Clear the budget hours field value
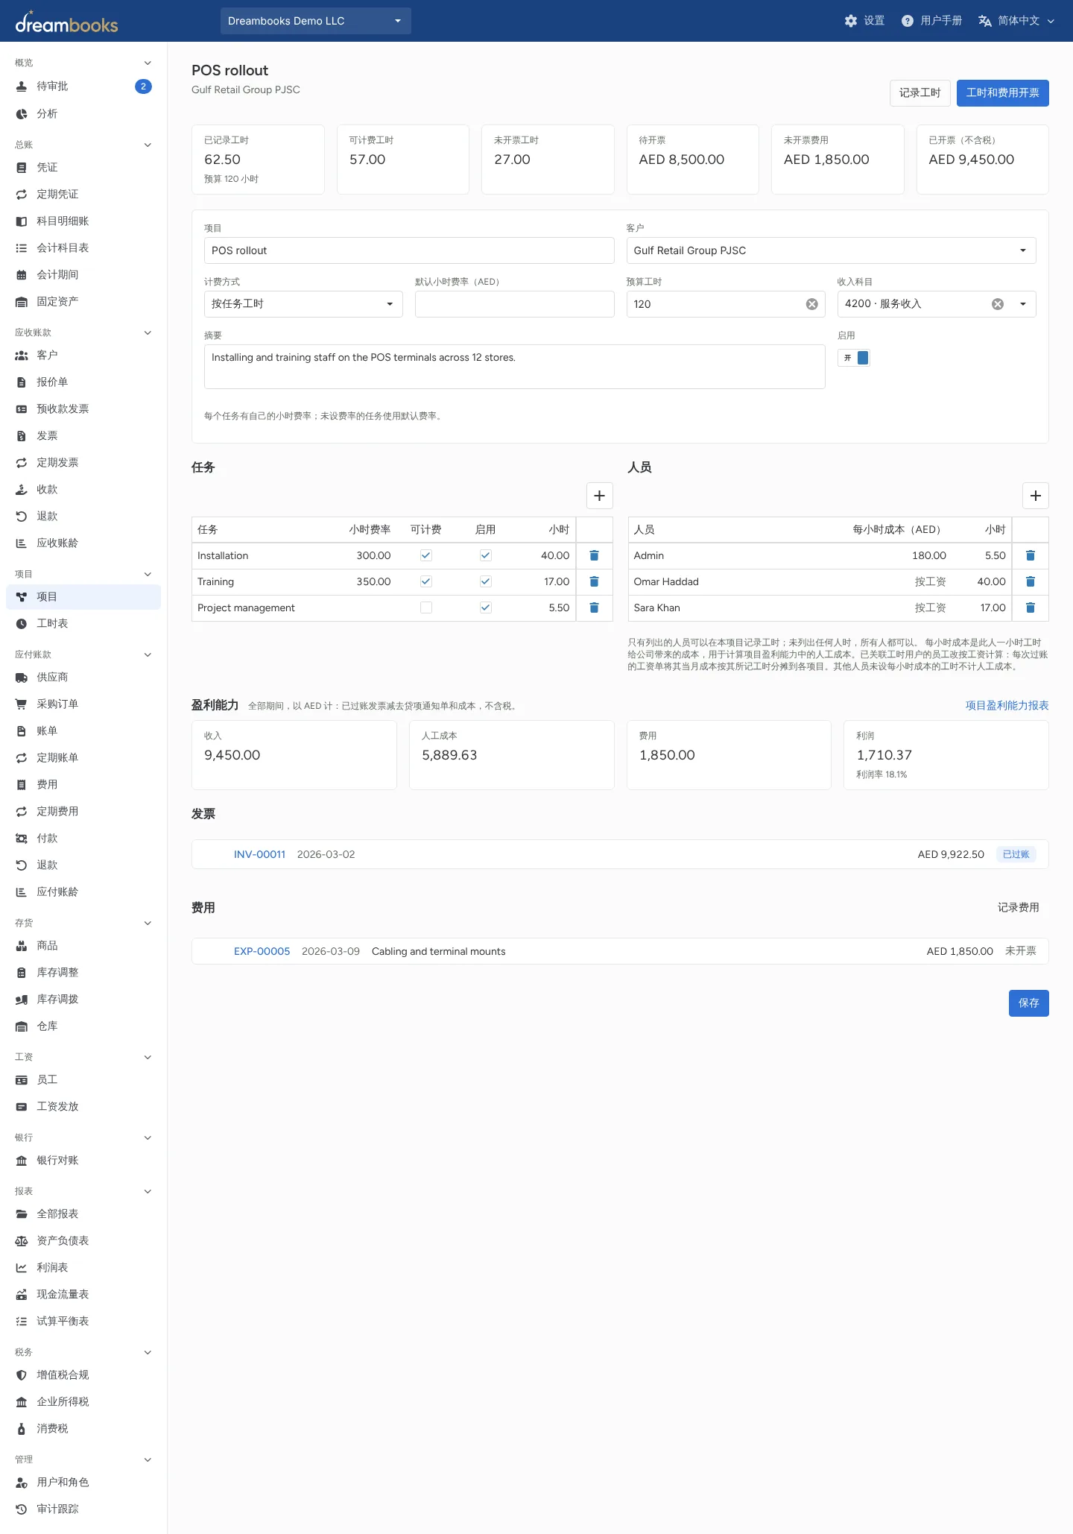This screenshot has width=1073, height=1534. pyautogui.click(x=811, y=304)
